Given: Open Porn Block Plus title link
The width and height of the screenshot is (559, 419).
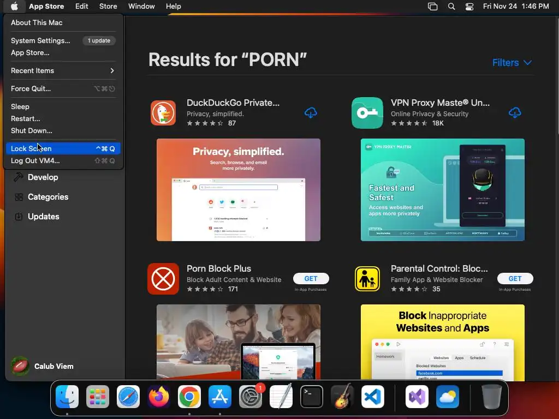Looking at the screenshot, I should click(x=218, y=268).
